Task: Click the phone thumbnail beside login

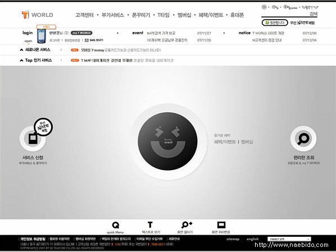Action: click(x=41, y=36)
